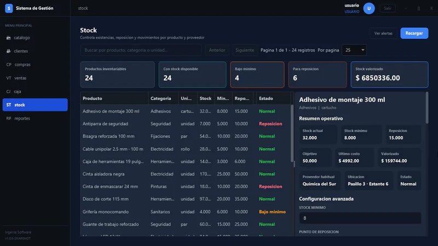438x246 pixels.
Task: Open the catalogo sidebar icon
Action: (x=8, y=38)
